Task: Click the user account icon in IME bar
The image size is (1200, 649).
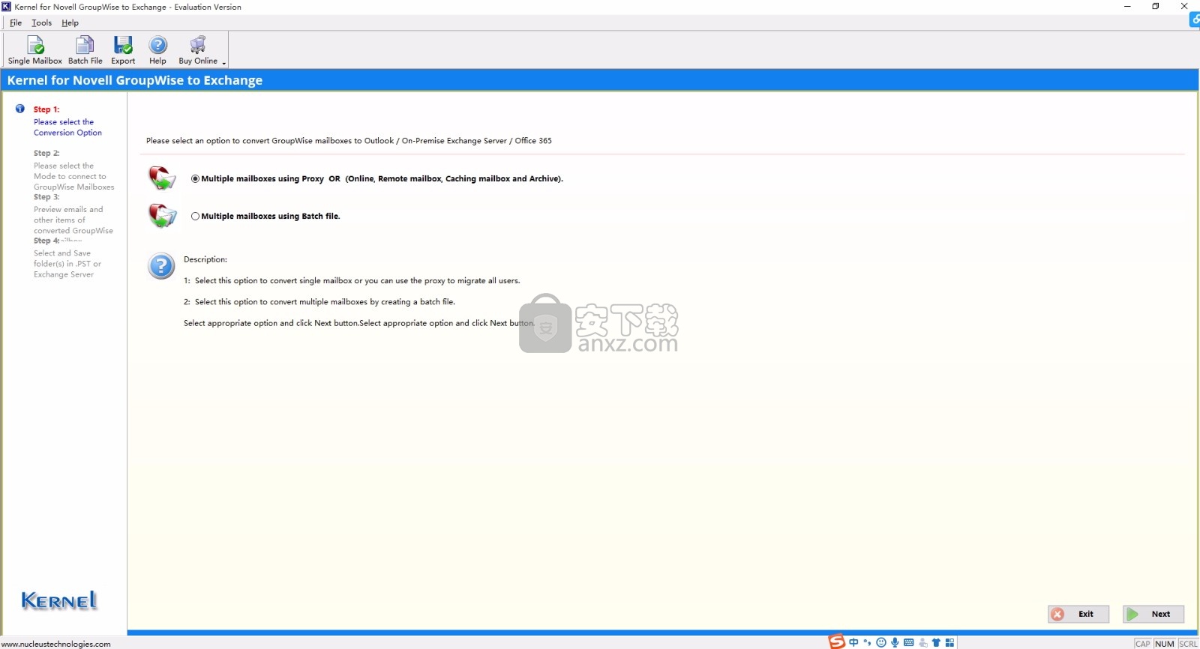Action: 923,642
